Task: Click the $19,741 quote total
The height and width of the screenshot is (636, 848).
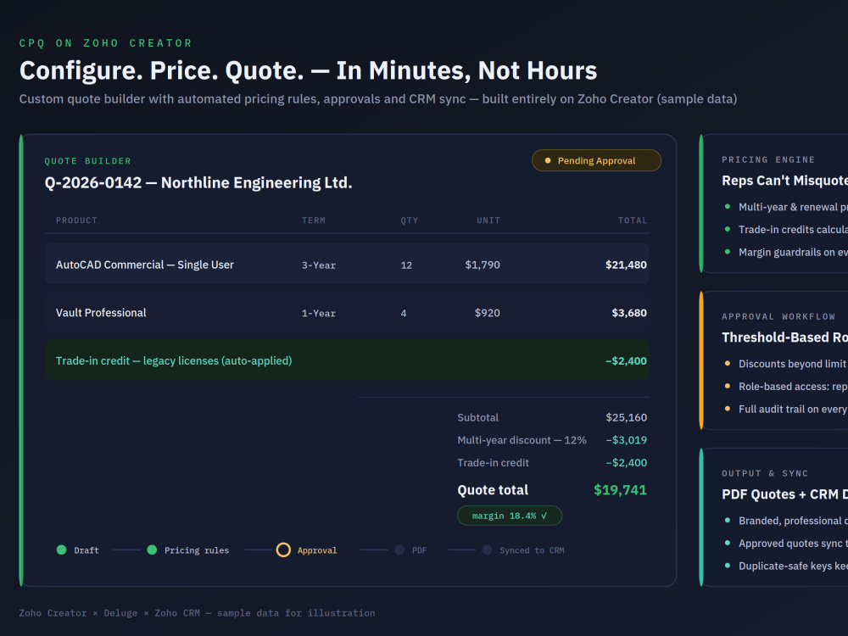Action: click(x=620, y=490)
